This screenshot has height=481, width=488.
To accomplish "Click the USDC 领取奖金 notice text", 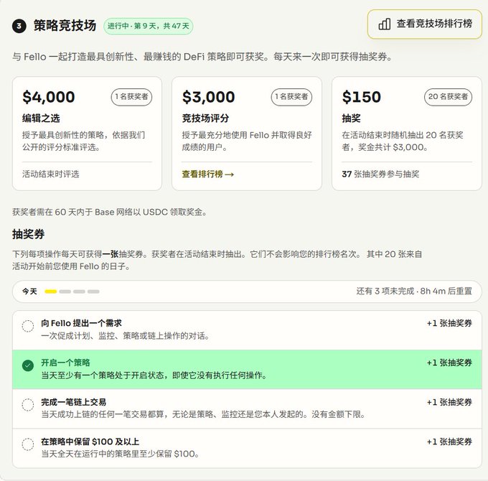I will 110,213.
